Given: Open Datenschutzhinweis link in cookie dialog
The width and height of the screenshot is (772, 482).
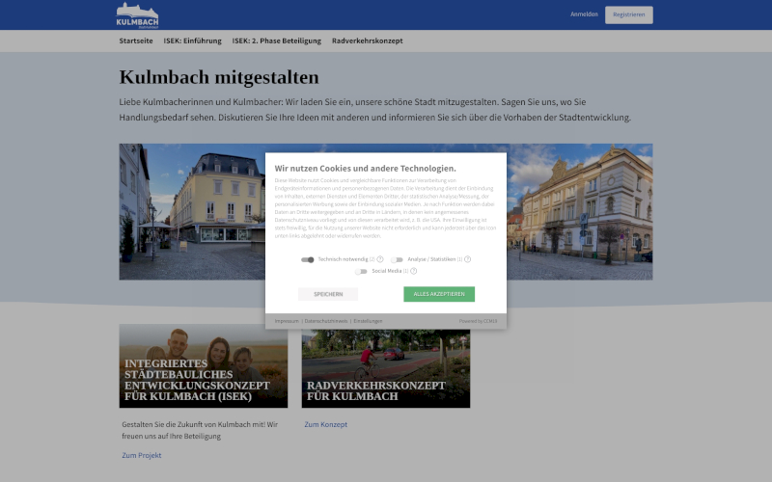Looking at the screenshot, I should click(x=325, y=320).
